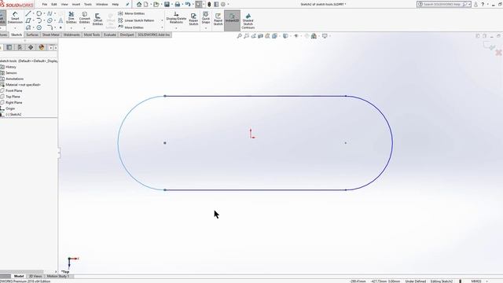The image size is (503, 283).
Task: Select the Sketch Text tool
Action: (61, 20)
